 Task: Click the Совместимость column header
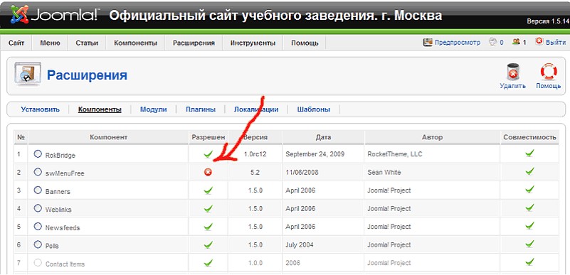[x=529, y=137]
